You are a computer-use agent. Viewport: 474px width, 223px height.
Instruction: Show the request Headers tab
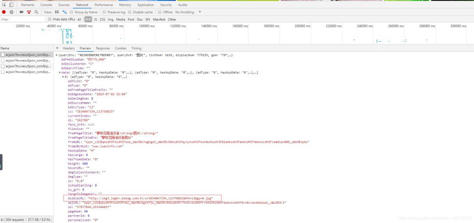point(68,48)
